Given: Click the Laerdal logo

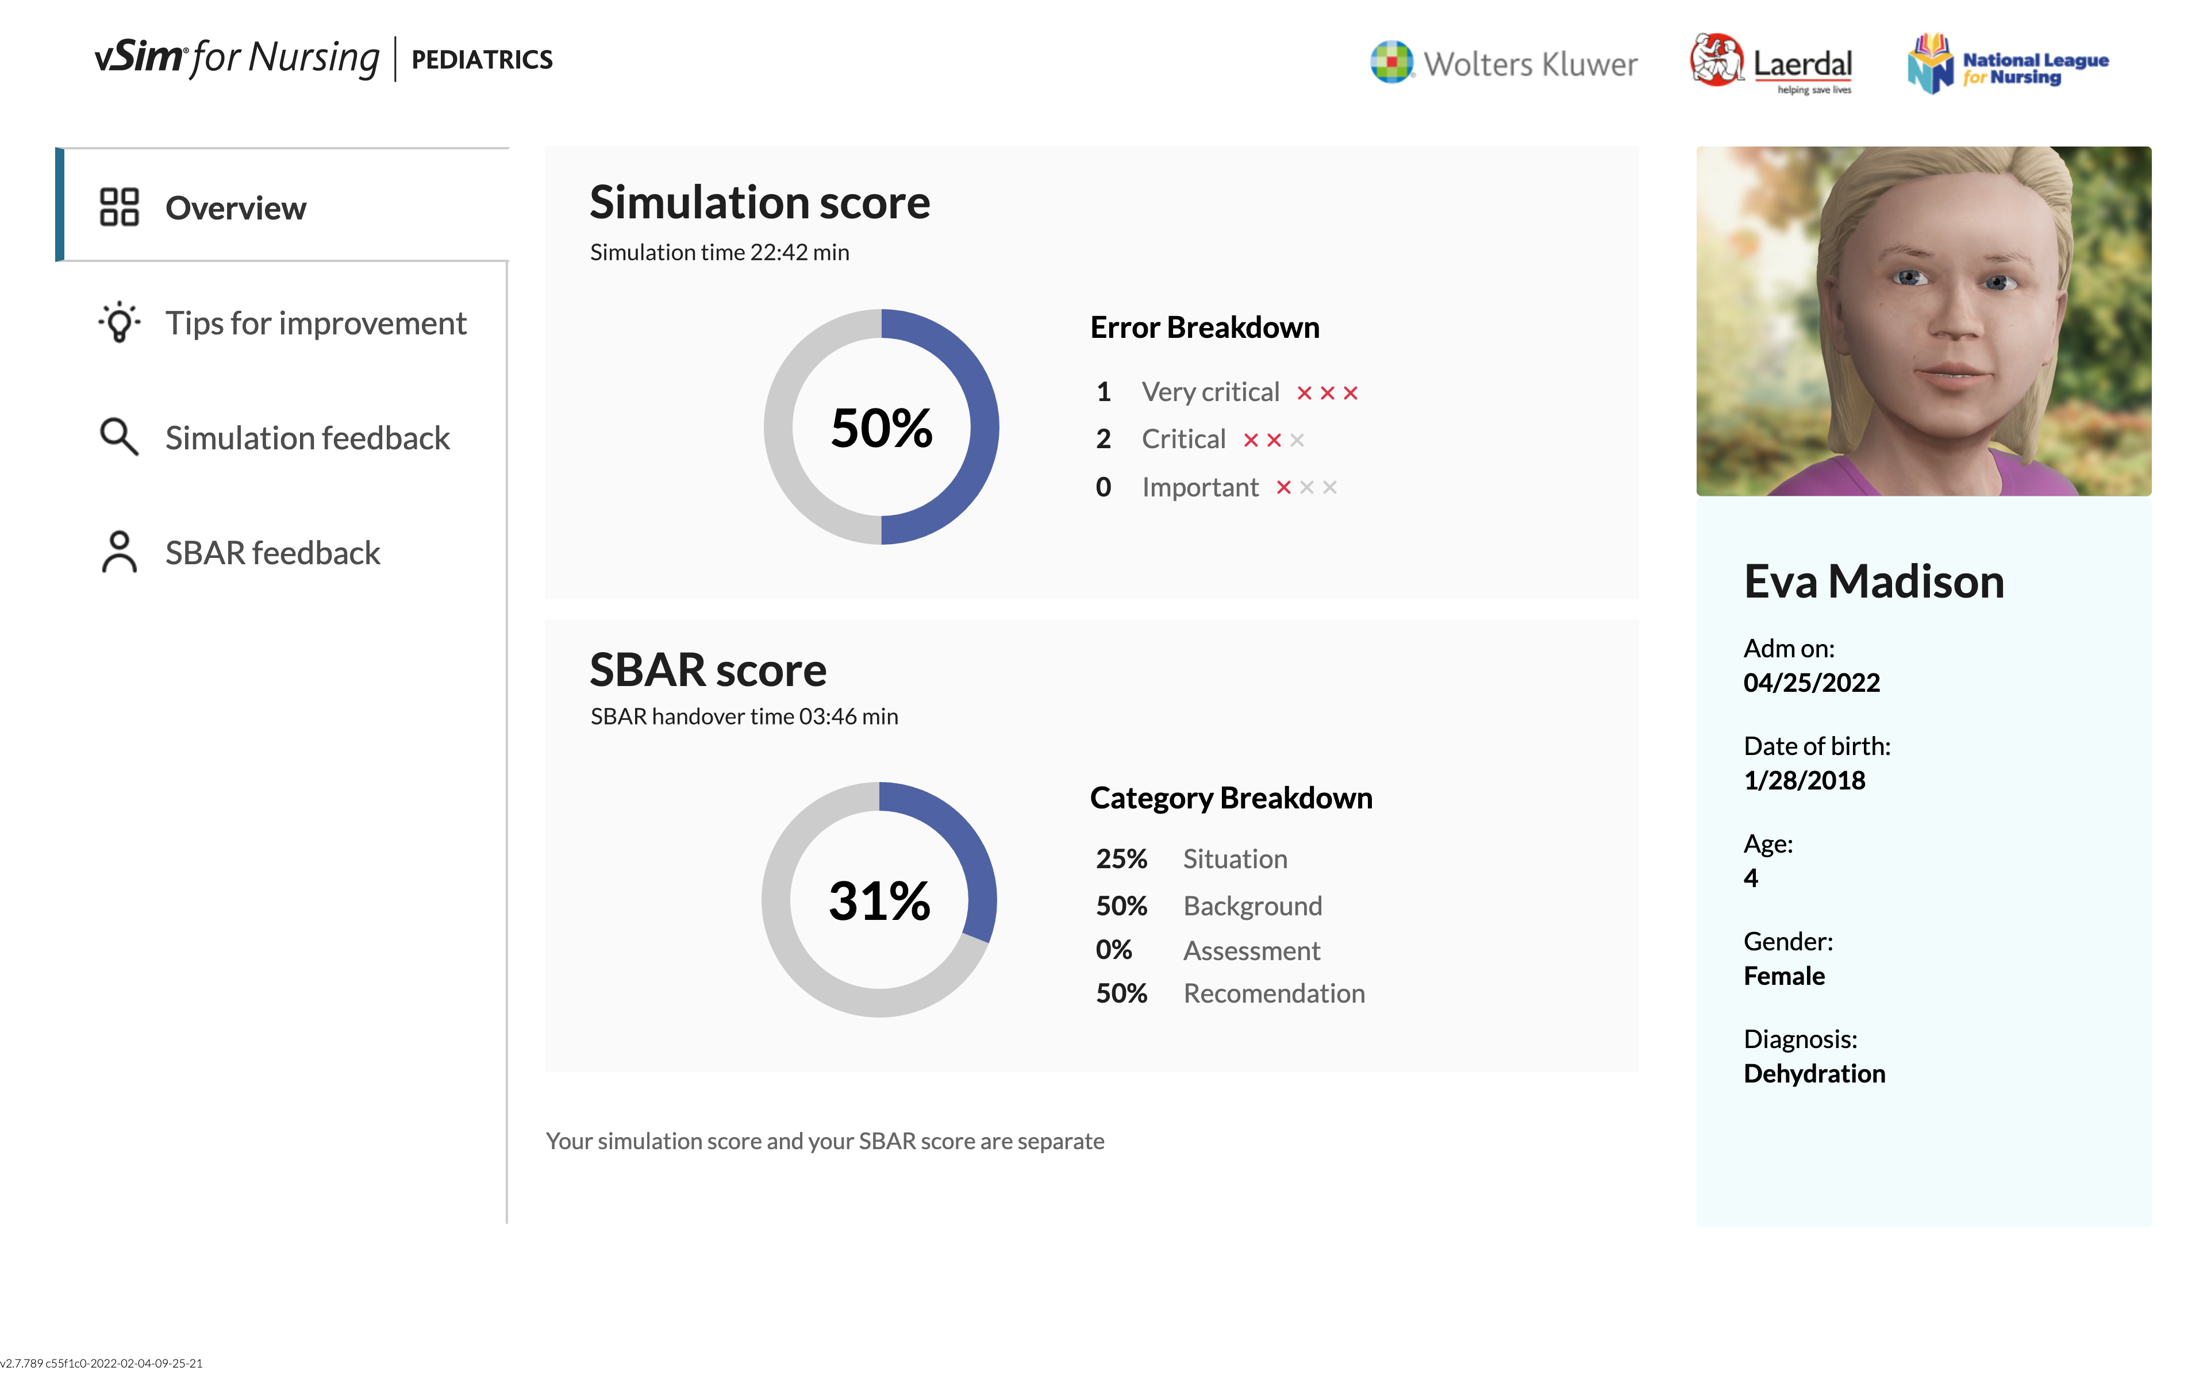Looking at the screenshot, I should (1771, 63).
